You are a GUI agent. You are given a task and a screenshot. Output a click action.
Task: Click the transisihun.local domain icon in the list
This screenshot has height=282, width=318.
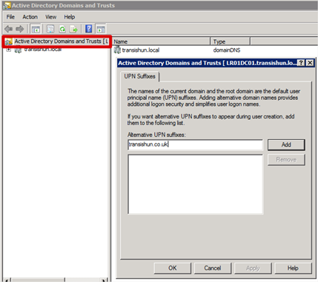[117, 50]
